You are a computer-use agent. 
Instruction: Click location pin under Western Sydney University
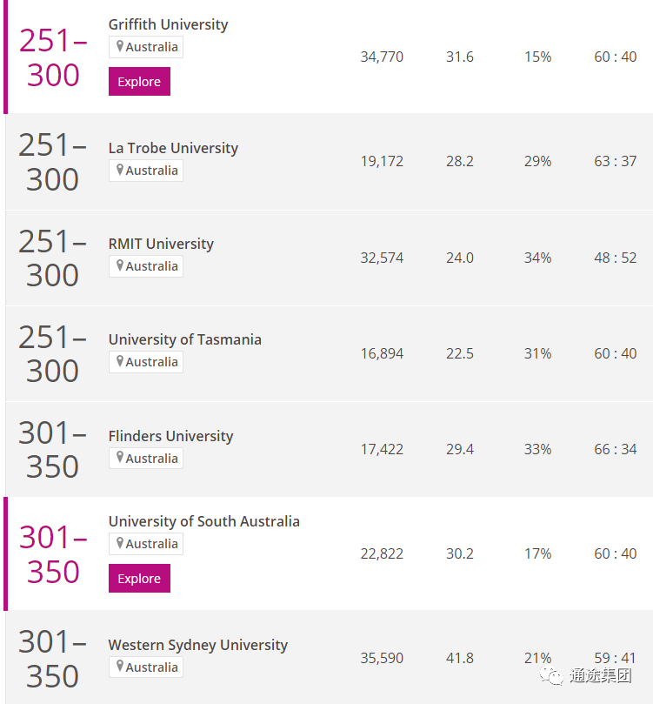(x=120, y=667)
